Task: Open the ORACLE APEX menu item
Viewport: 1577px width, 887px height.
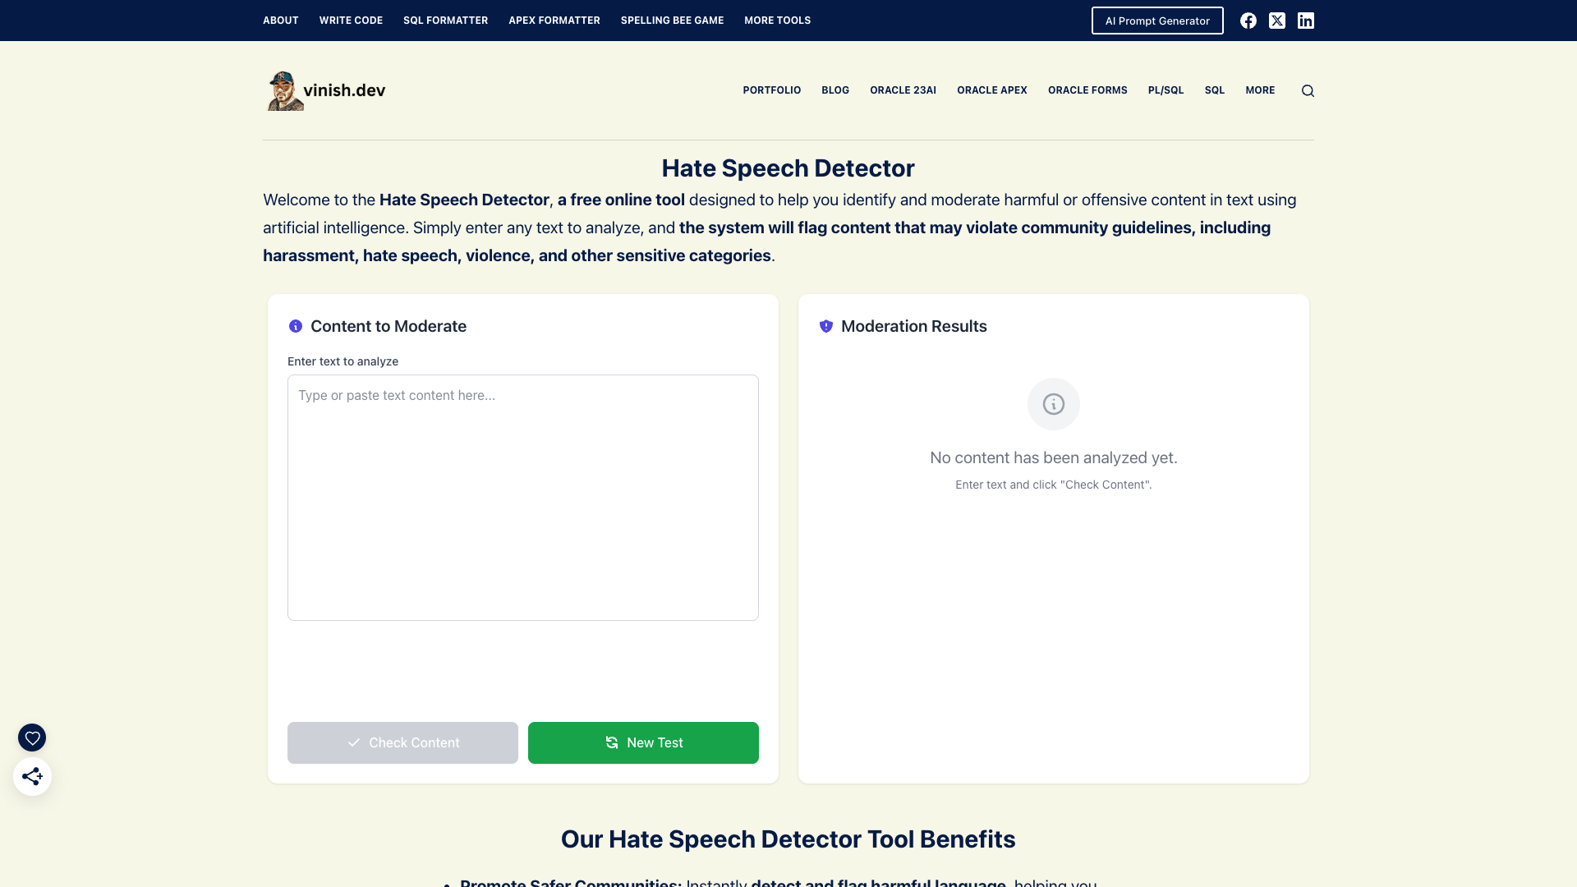Action: pos(992,90)
